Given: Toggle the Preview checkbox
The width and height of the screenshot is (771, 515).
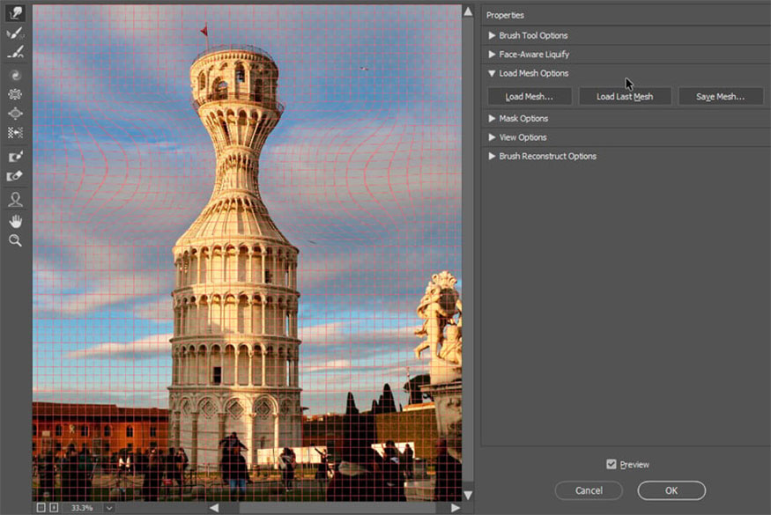Looking at the screenshot, I should [612, 464].
